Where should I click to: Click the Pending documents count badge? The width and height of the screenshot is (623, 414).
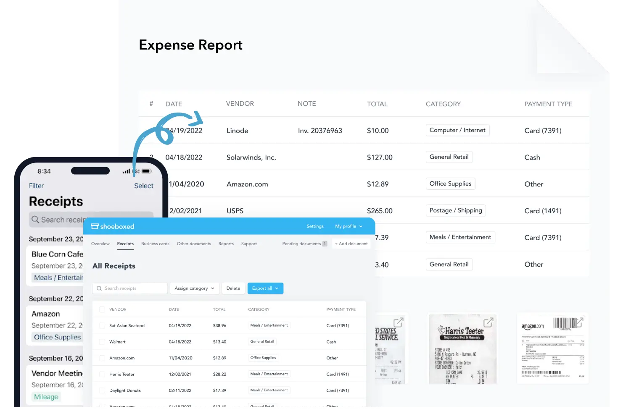click(325, 244)
